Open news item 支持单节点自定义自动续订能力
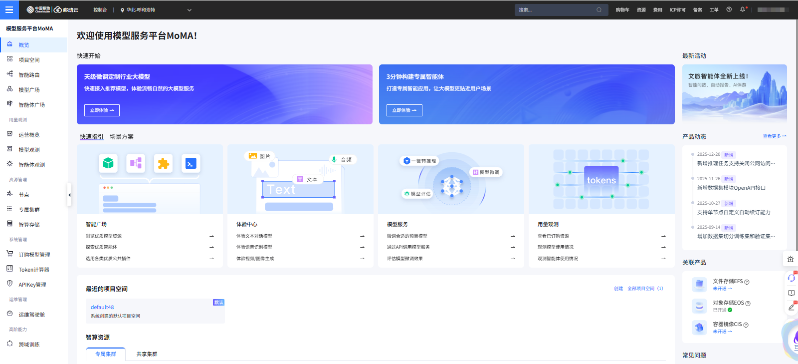 pyautogui.click(x=734, y=212)
